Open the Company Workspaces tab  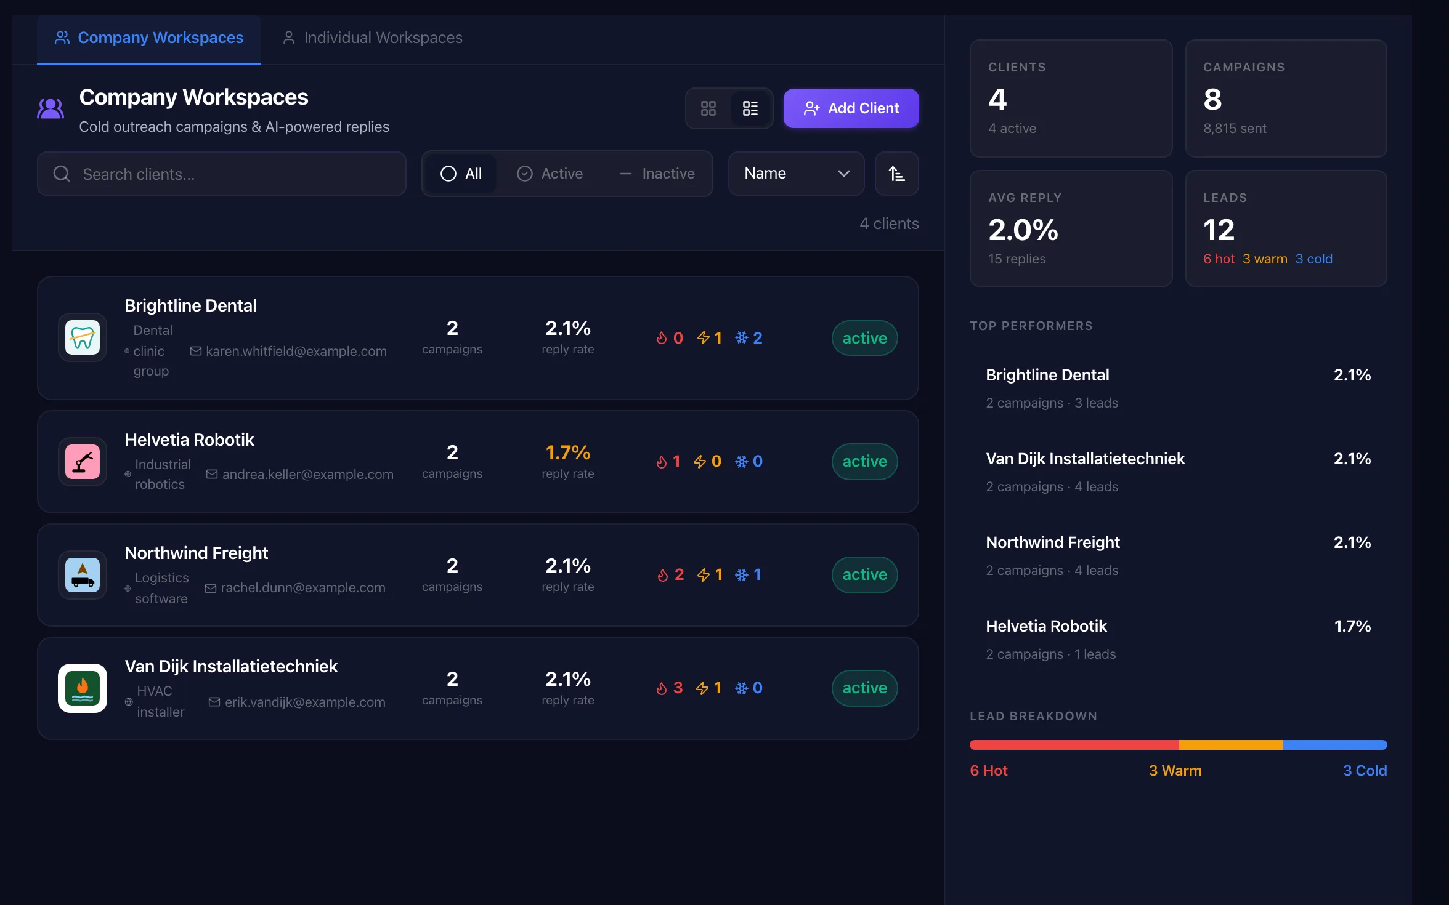click(x=149, y=38)
